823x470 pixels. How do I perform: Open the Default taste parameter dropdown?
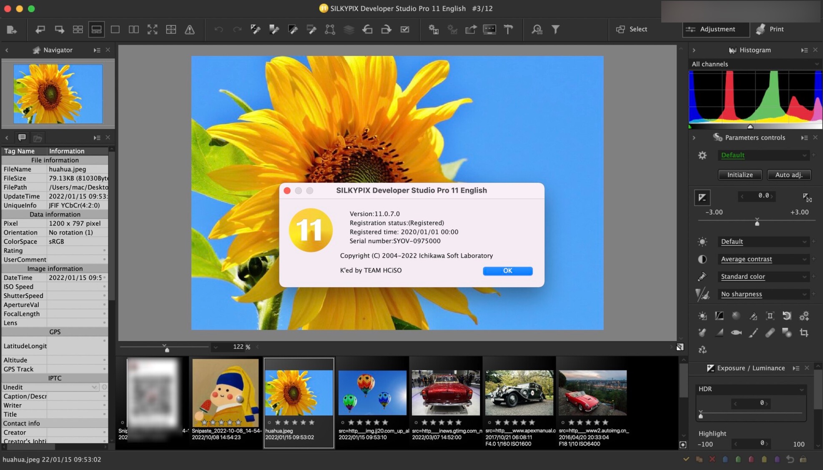click(x=763, y=155)
